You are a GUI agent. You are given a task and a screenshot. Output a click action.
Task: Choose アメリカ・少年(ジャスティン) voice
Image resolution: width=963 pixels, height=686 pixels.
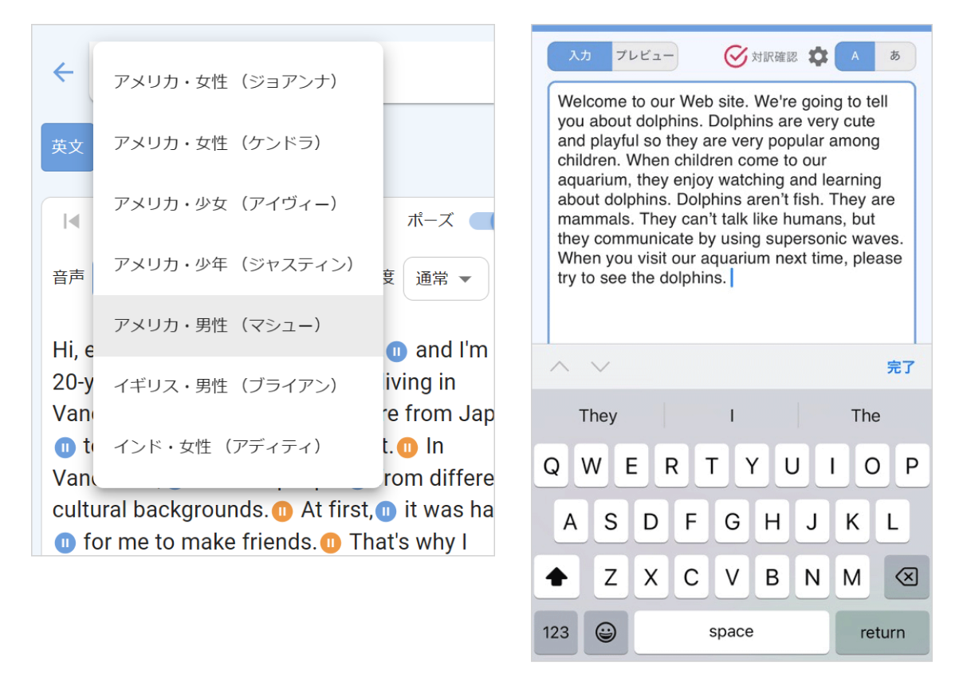(x=238, y=264)
